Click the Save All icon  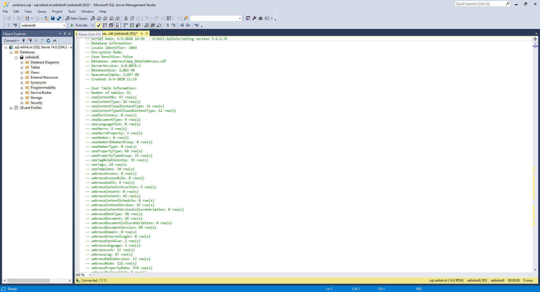[59, 18]
